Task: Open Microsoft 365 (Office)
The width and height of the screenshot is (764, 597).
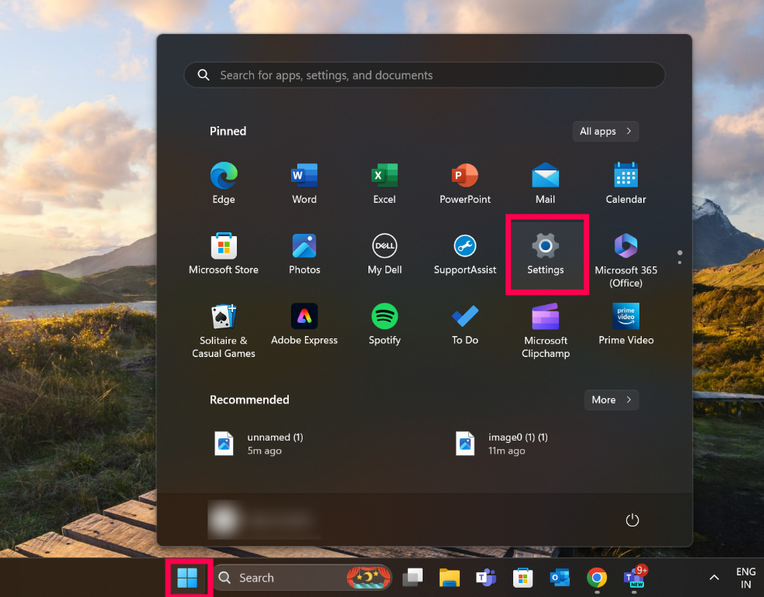Action: [x=625, y=260]
